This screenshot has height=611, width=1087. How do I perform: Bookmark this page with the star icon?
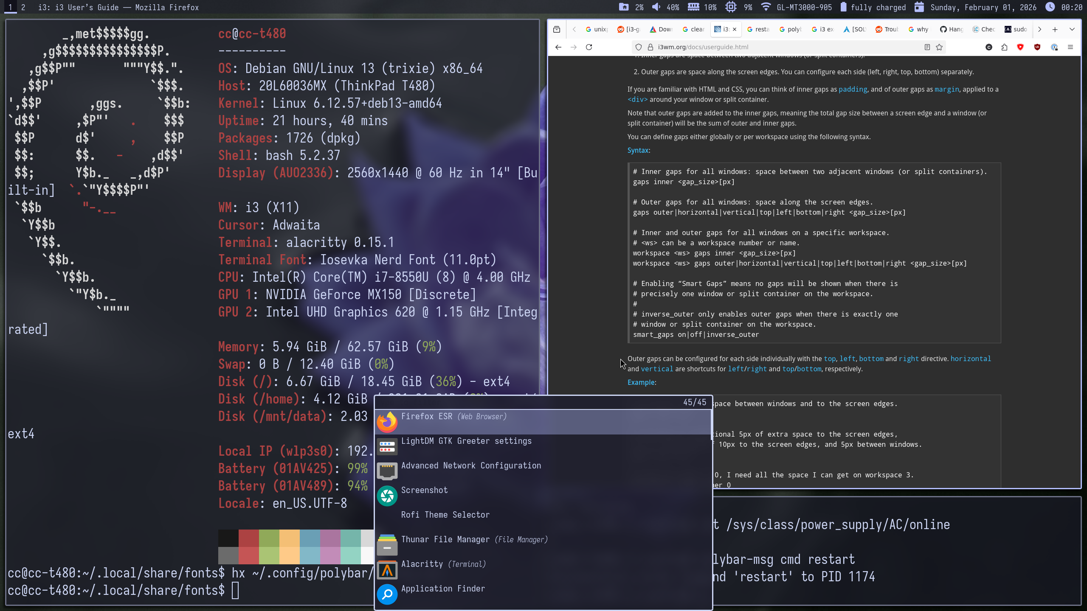click(x=939, y=47)
